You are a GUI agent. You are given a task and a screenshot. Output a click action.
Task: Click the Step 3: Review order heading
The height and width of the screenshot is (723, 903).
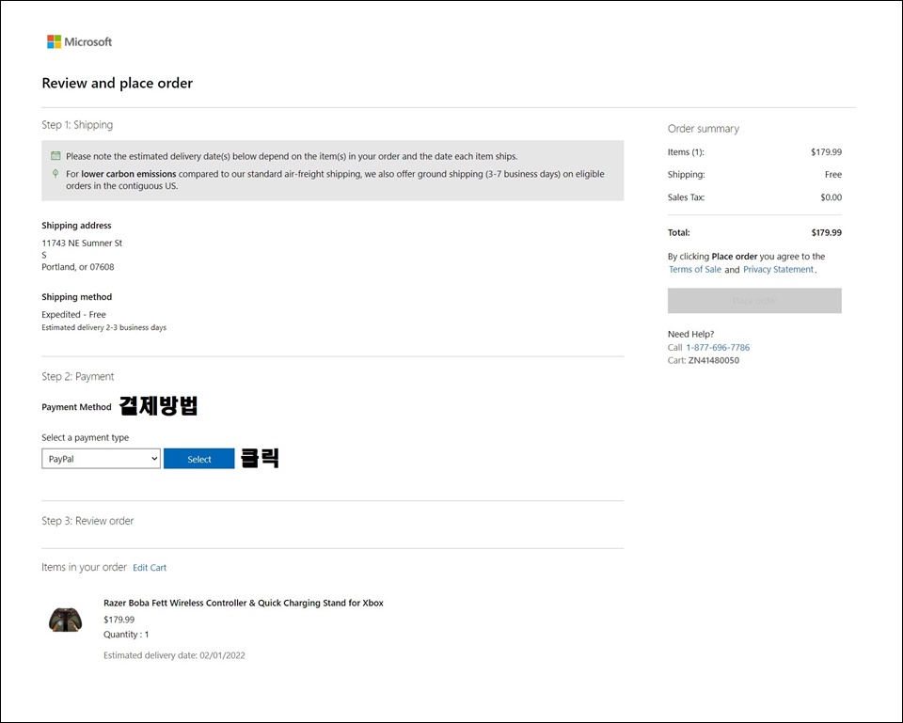(87, 521)
